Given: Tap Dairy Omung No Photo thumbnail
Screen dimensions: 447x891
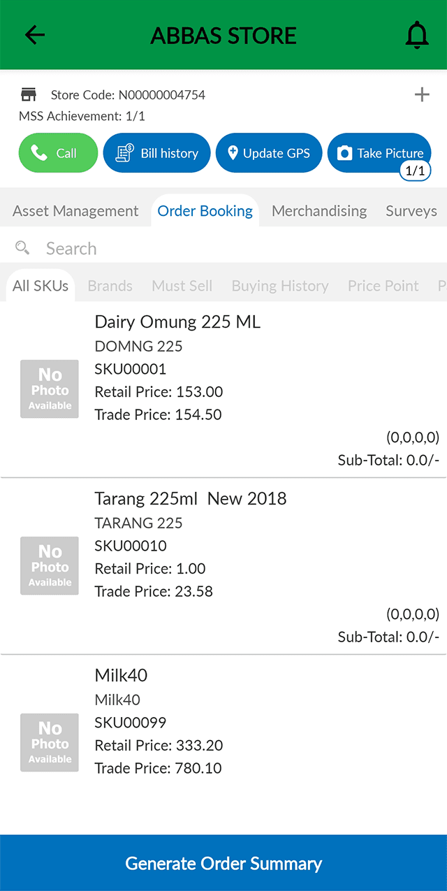Looking at the screenshot, I should pos(50,389).
